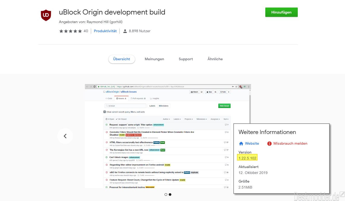This screenshot has width=345, height=201.
Task: Switch to the Meinungen tab
Action: [x=154, y=59]
